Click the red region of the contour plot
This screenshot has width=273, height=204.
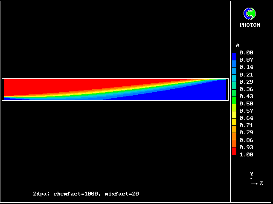coord(64,85)
